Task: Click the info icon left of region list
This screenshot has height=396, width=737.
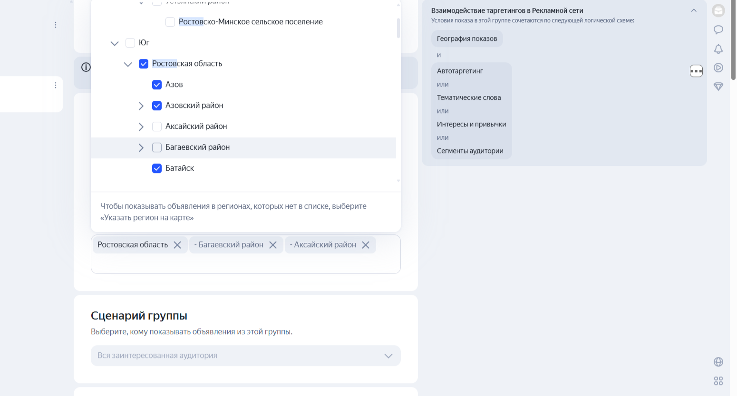Action: click(86, 67)
